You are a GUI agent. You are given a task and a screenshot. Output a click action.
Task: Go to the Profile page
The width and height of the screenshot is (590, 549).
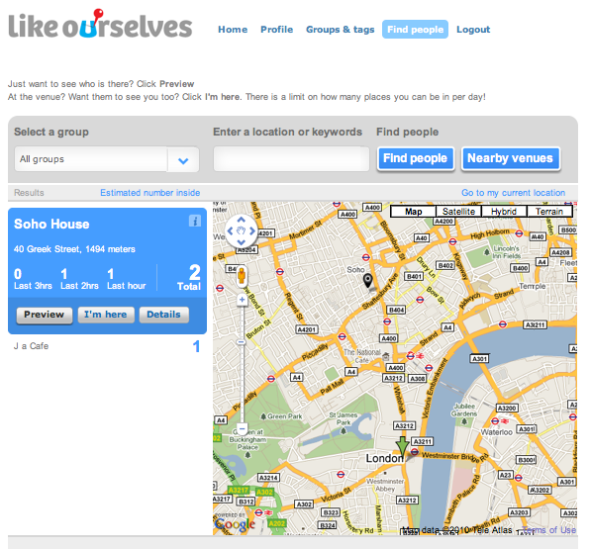[276, 30]
